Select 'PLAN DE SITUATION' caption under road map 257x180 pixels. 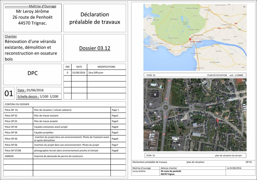(x=217, y=75)
